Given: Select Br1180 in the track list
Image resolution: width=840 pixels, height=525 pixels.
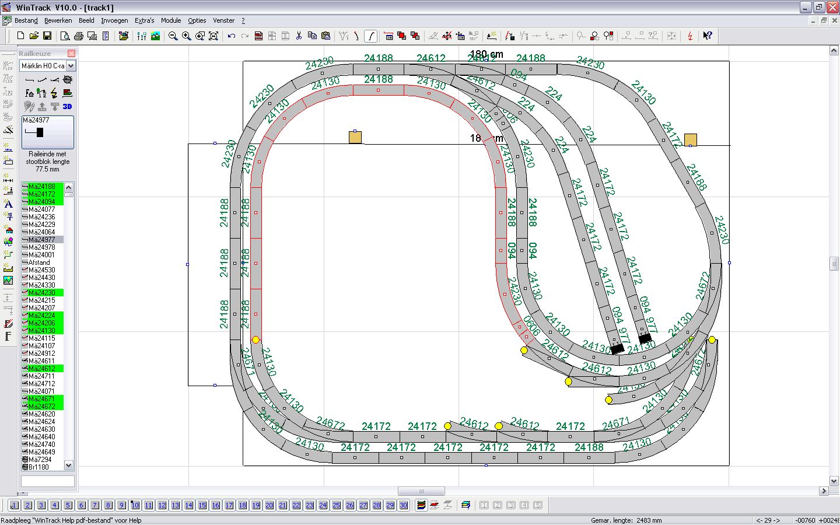Looking at the screenshot, I should tap(42, 467).
